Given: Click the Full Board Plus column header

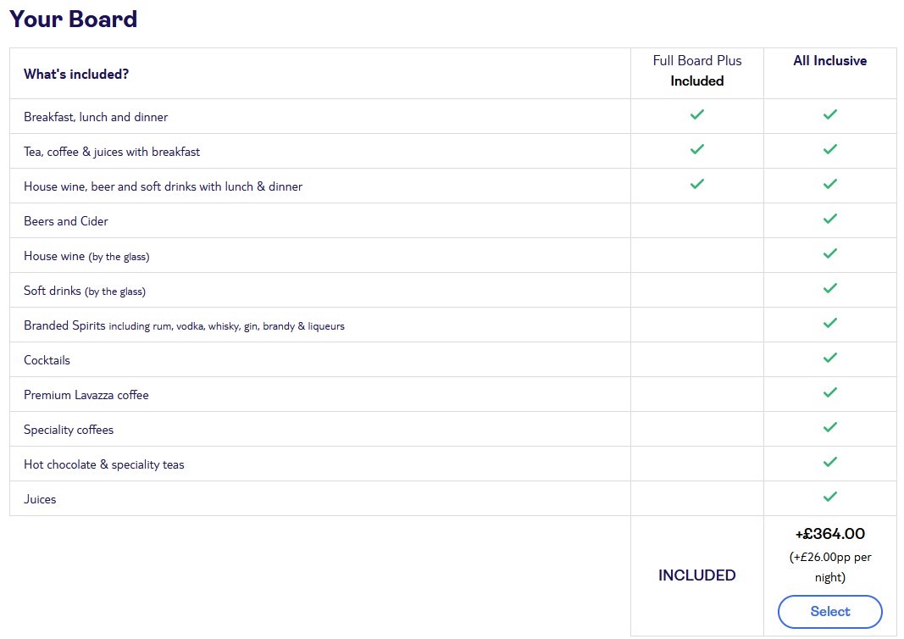Looking at the screenshot, I should [697, 61].
